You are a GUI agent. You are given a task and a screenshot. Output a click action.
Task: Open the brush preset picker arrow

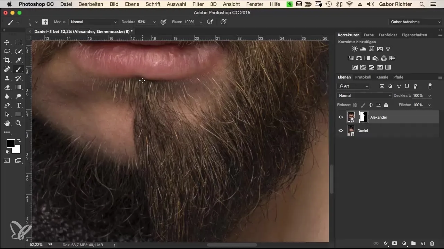pyautogui.click(x=36, y=22)
